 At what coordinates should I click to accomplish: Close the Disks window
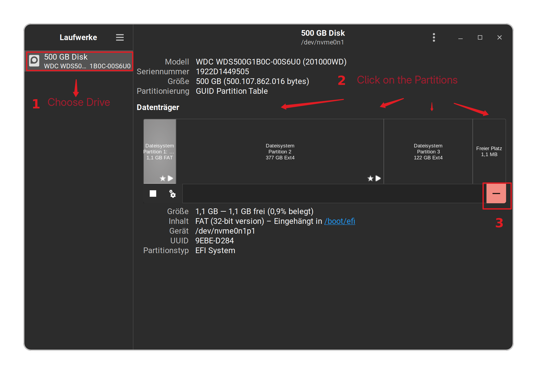click(x=500, y=37)
